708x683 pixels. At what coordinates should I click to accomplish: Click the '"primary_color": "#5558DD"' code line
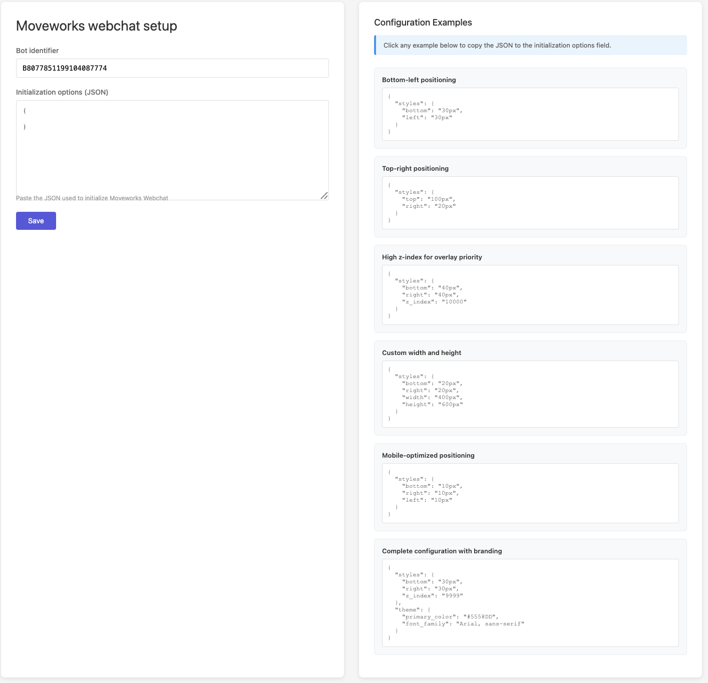pyautogui.click(x=450, y=617)
